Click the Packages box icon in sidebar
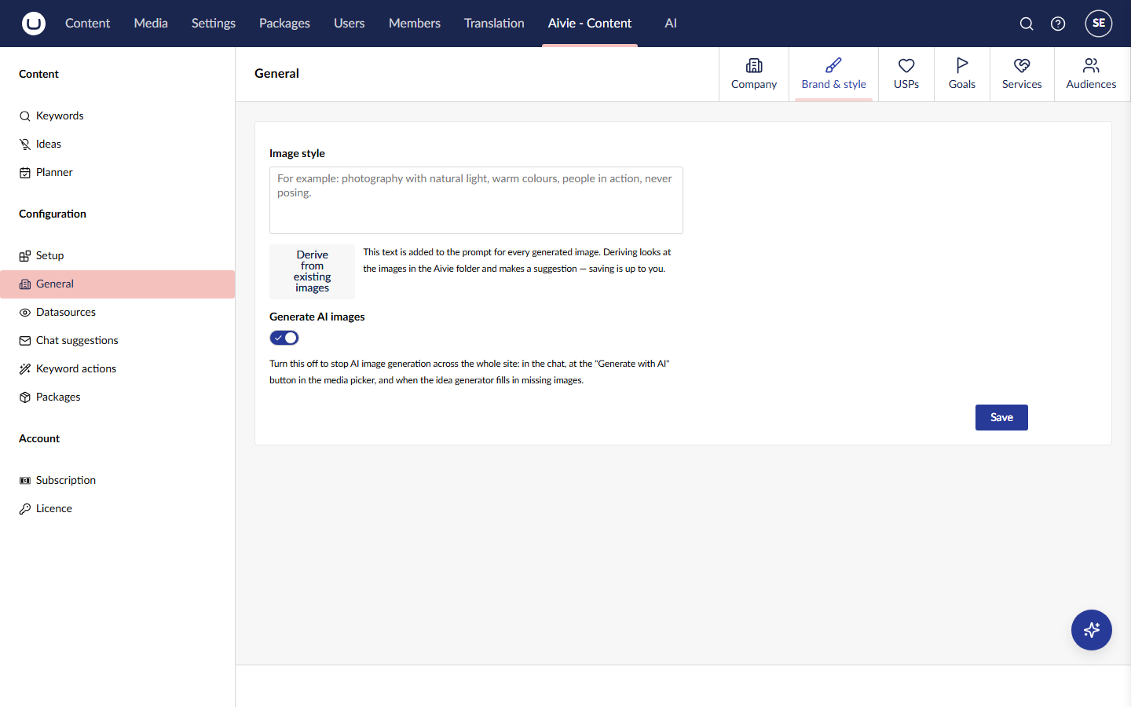Viewport: 1131px width, 707px height. [25, 397]
